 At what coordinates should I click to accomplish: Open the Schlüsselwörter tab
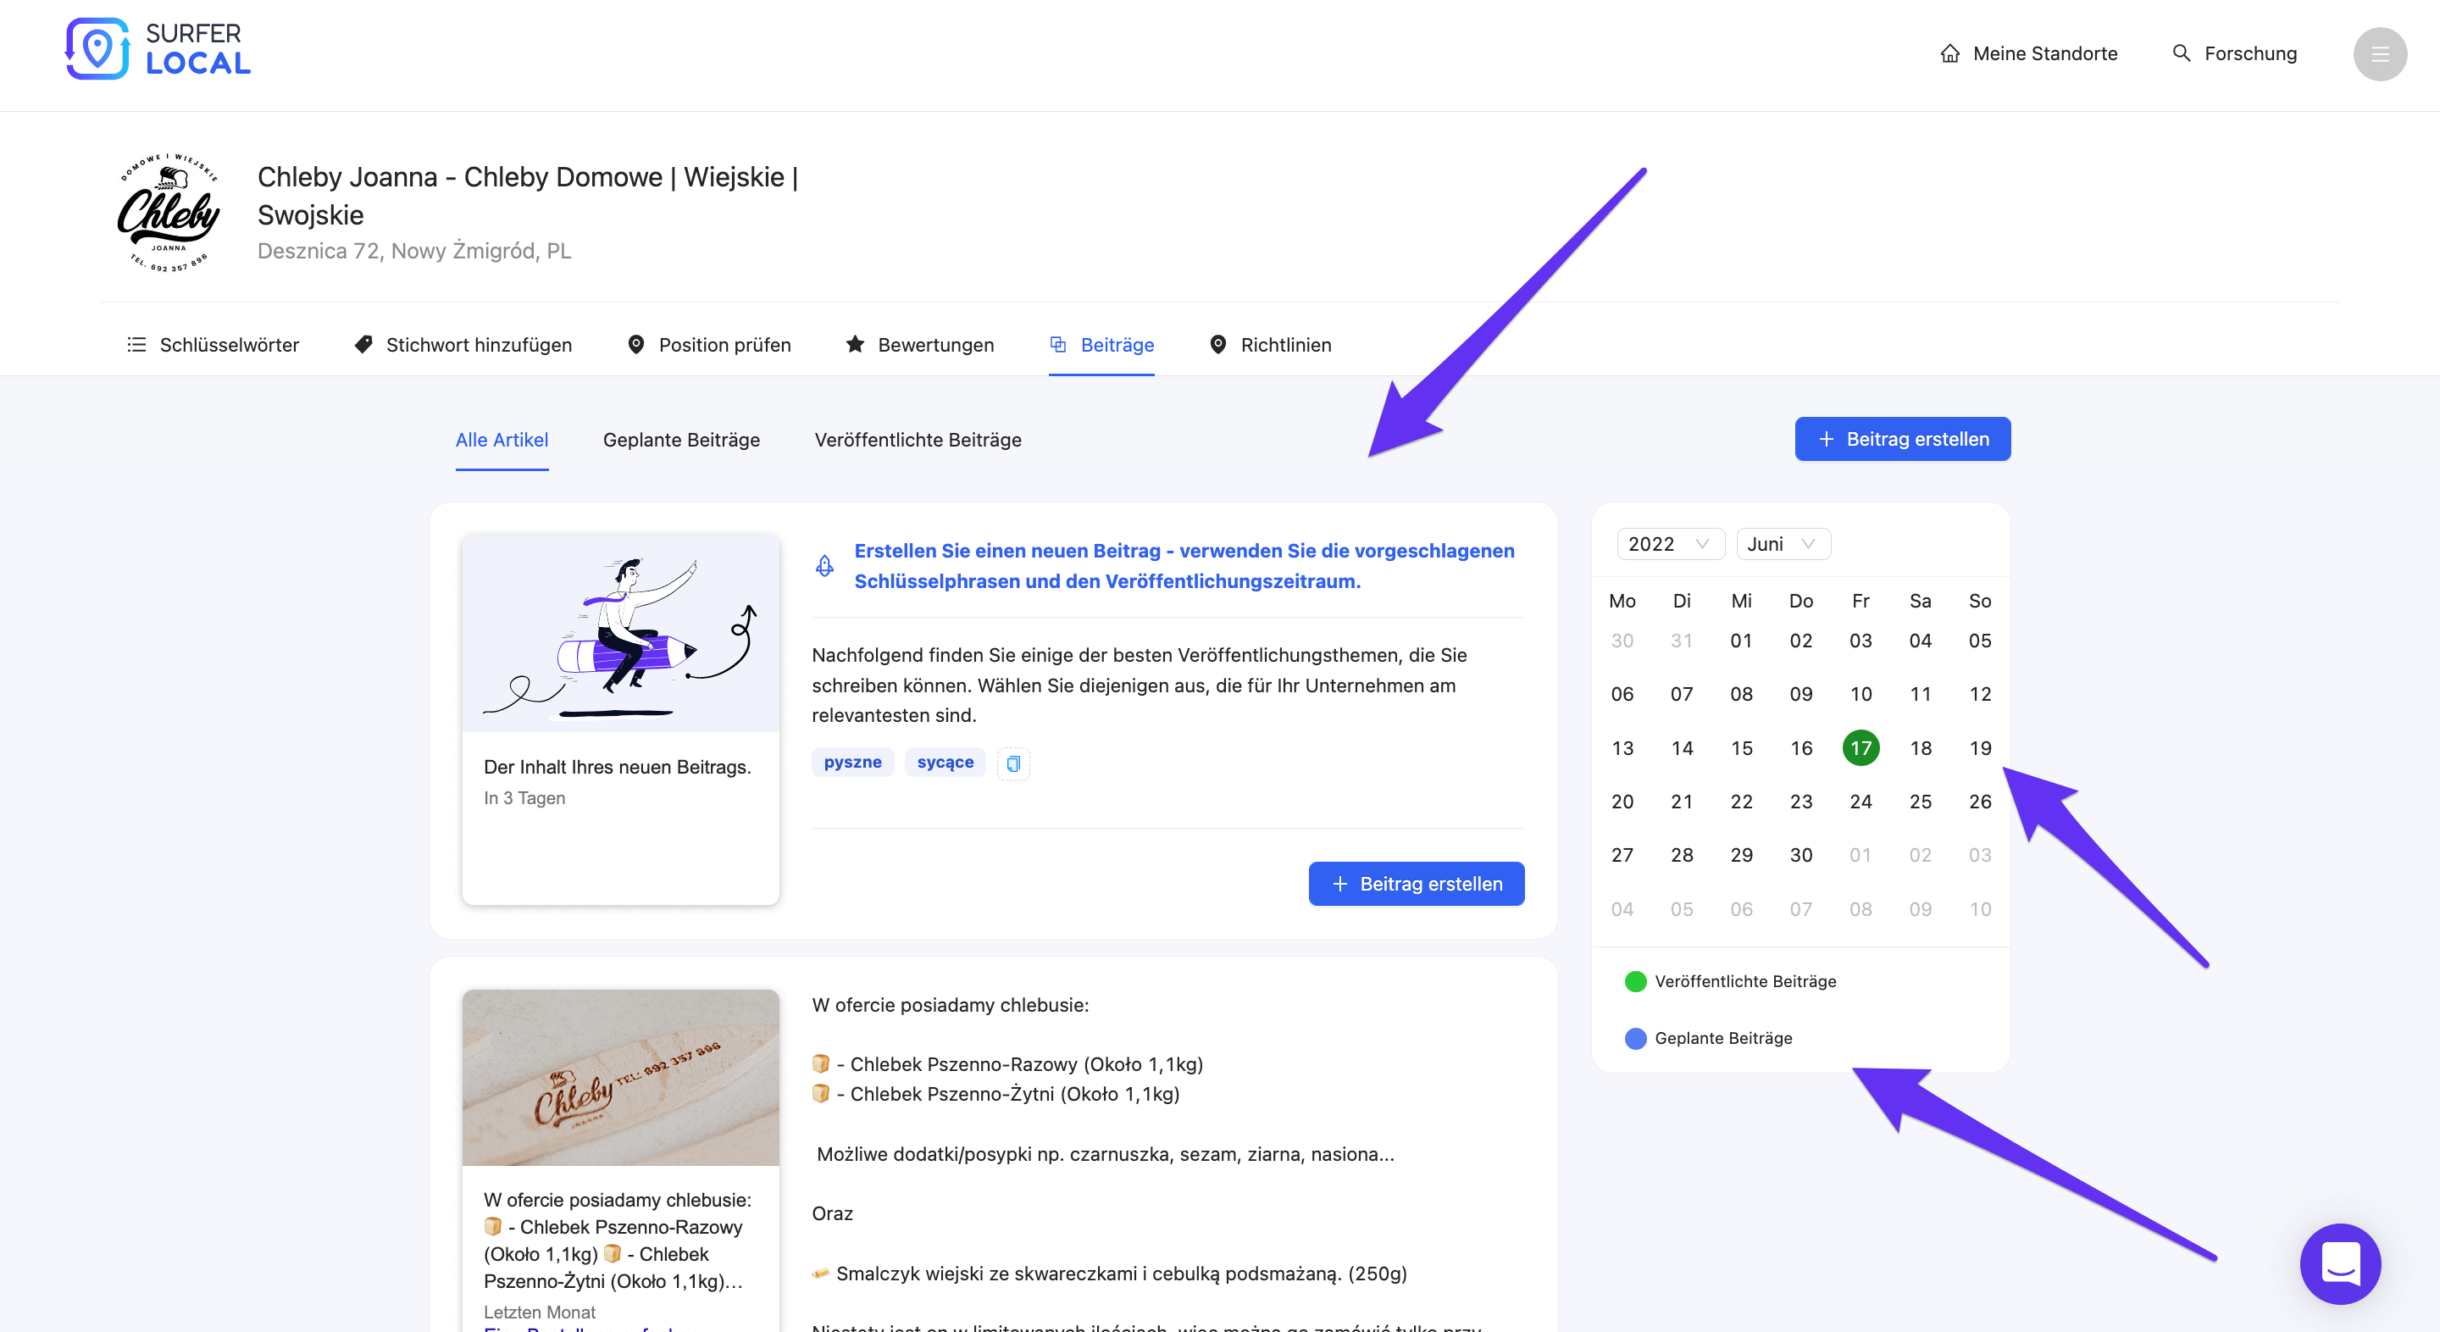click(x=212, y=345)
